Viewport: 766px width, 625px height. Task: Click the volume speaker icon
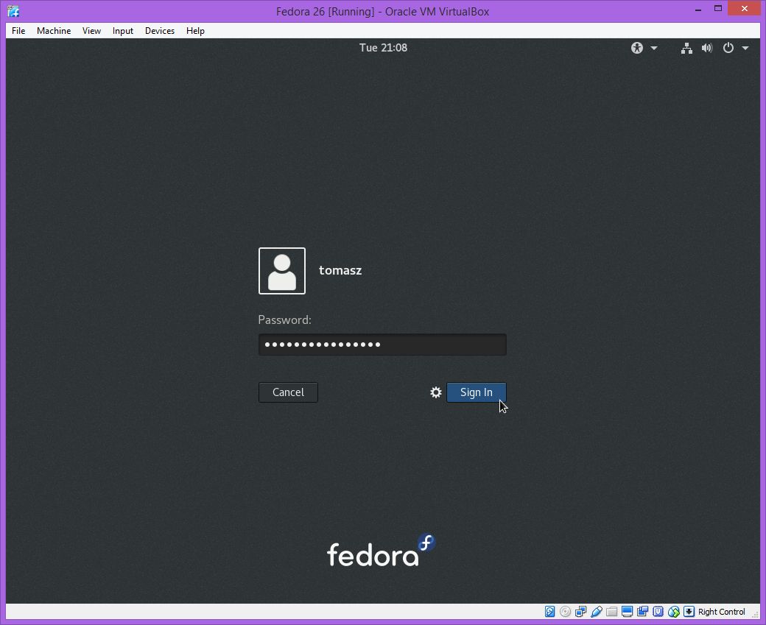pos(707,48)
